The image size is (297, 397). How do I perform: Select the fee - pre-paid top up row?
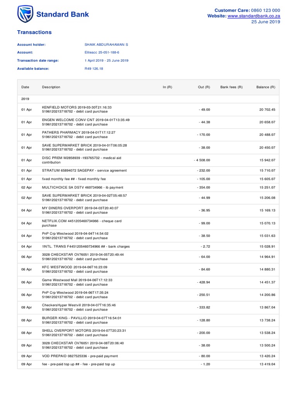[148, 364]
